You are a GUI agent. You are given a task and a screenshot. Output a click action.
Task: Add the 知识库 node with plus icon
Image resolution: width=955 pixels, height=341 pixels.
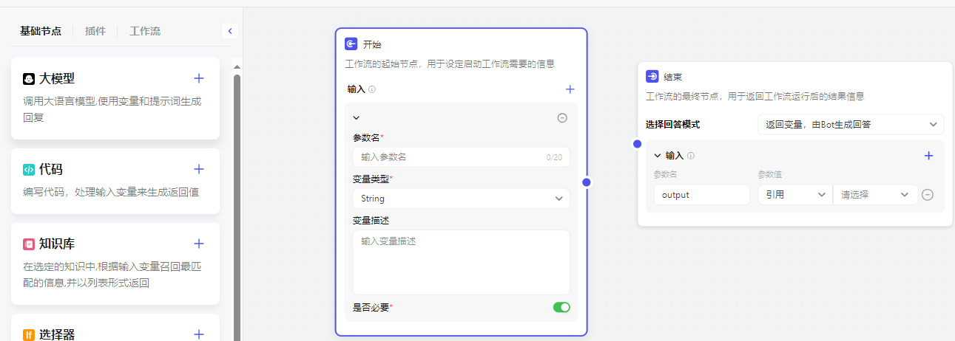click(x=198, y=244)
